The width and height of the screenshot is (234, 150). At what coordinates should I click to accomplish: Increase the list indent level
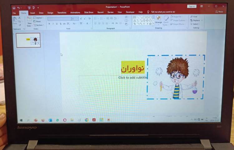(x=111, y=18)
